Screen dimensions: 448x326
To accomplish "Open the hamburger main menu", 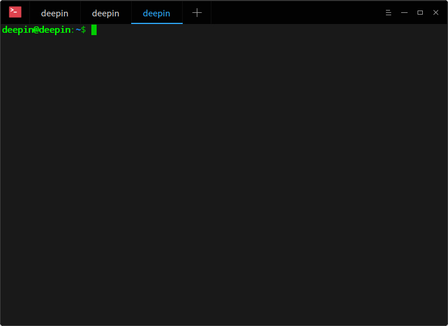I will 388,13.
